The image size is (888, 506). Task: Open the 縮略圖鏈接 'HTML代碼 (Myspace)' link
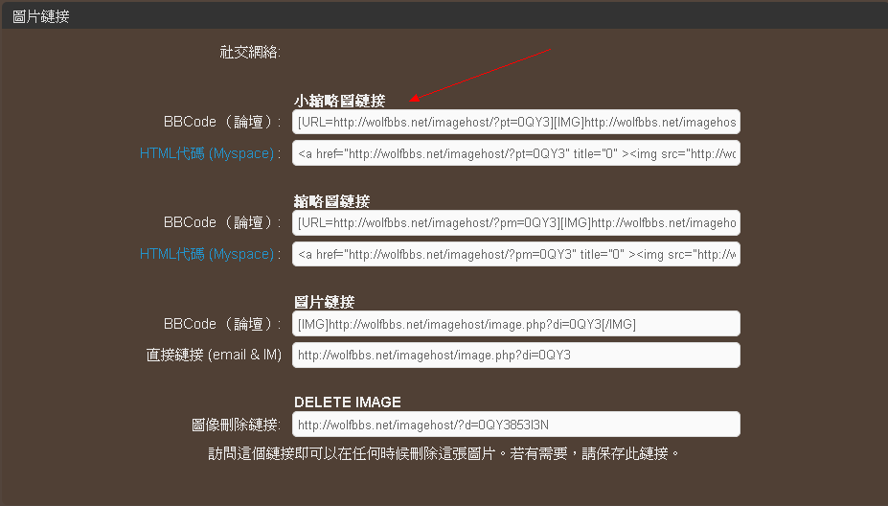pos(207,254)
